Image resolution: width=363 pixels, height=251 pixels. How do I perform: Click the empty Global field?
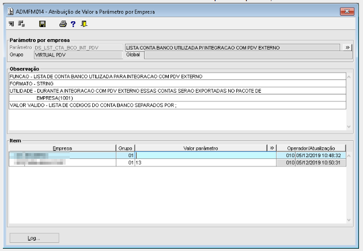248,55
